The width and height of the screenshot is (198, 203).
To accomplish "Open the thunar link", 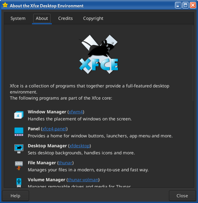I will pos(66,163).
